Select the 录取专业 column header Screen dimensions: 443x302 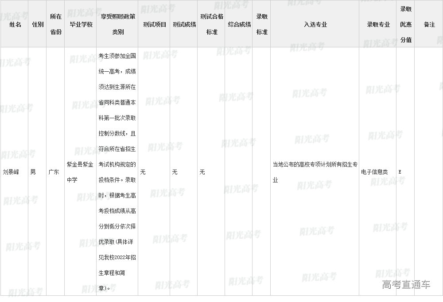click(x=378, y=25)
